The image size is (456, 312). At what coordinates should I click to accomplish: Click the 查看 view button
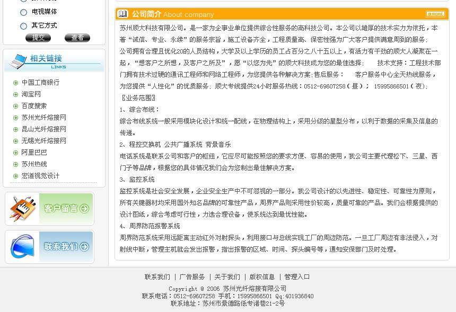[77, 38]
